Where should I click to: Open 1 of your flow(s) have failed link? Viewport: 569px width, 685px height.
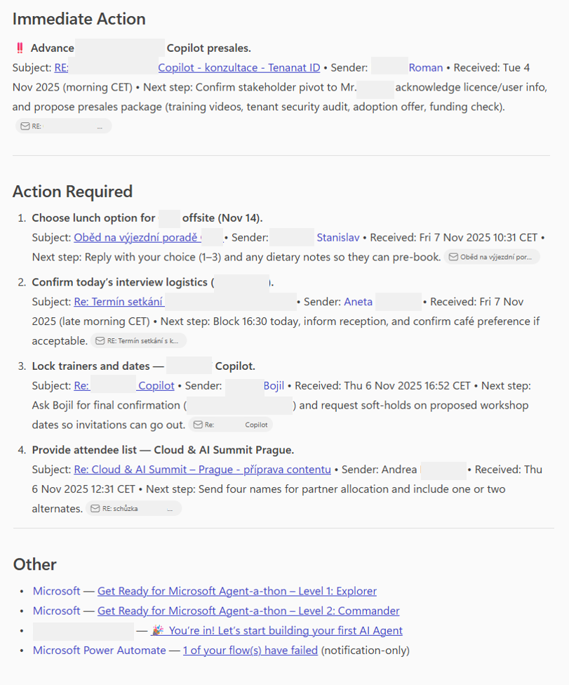click(250, 651)
